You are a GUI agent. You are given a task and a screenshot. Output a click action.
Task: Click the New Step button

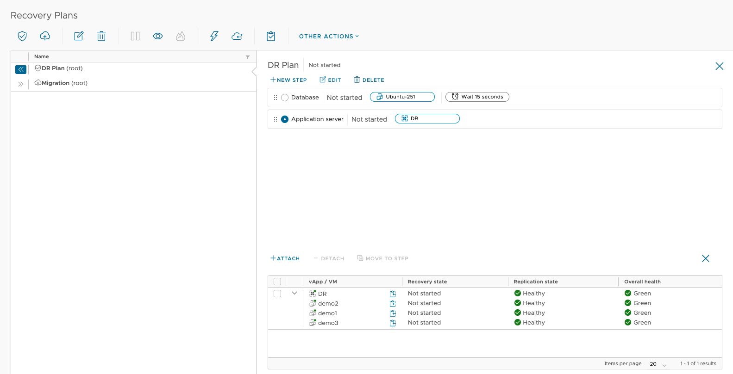[x=288, y=80]
